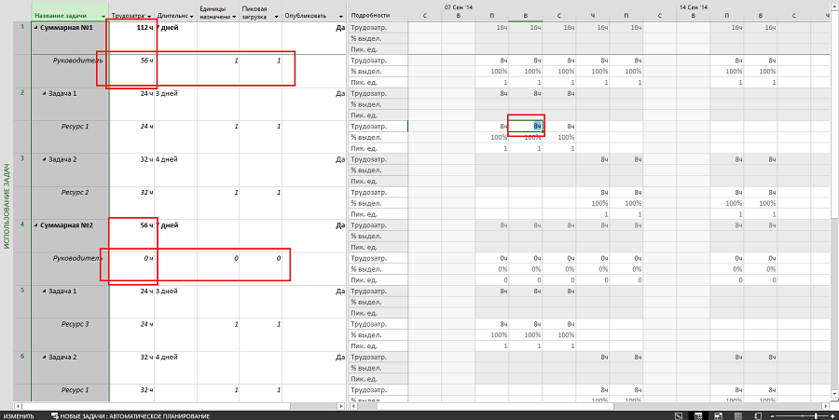Click 4 дней duration in row 3
Viewport: 839px width, 420px height.
tap(175, 169)
